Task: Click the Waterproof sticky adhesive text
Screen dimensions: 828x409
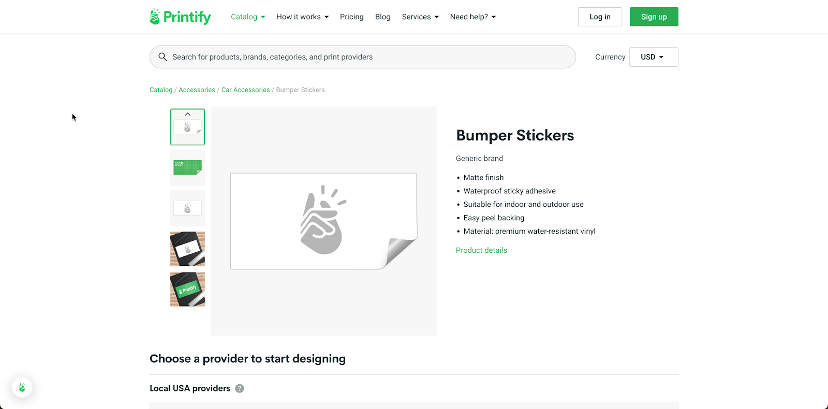Action: point(509,191)
